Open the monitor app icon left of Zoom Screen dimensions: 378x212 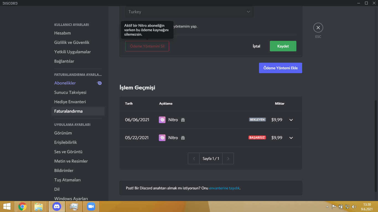click(74, 206)
